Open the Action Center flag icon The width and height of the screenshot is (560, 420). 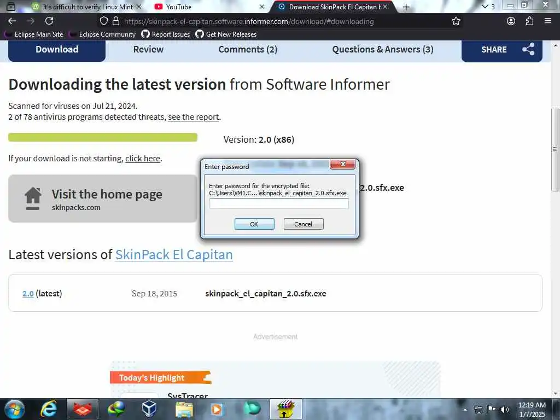(492, 409)
